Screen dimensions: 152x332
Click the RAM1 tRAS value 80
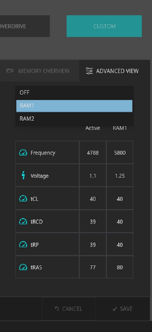pos(120,267)
